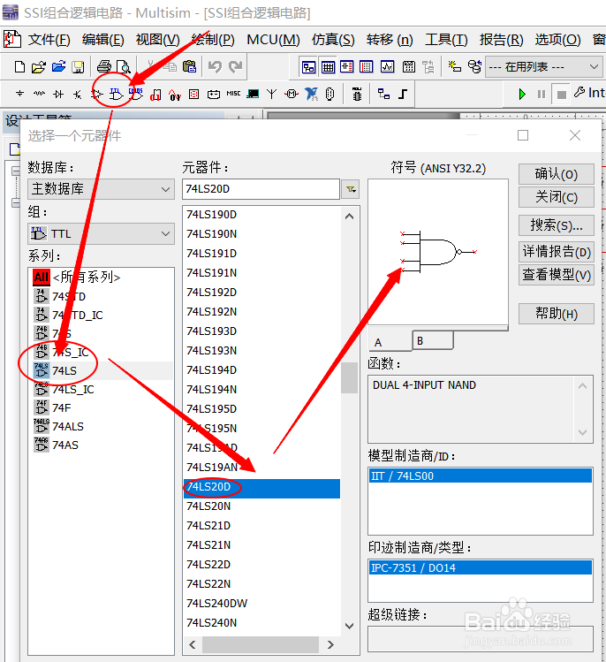This screenshot has height=662, width=606.
Task: Click the Print icon
Action: tap(104, 66)
